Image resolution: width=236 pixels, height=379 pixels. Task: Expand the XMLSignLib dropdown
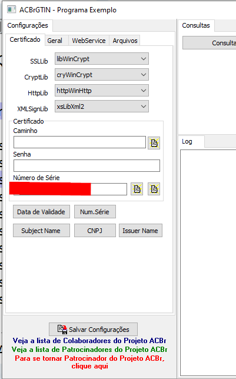click(102, 107)
